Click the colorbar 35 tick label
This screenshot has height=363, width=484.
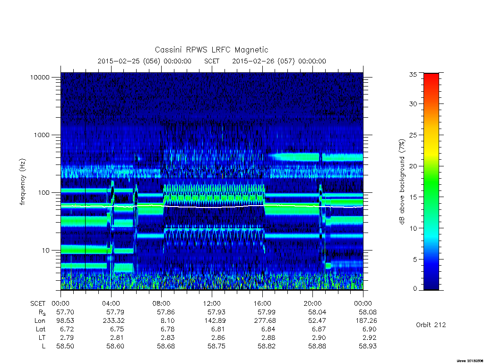coord(413,74)
